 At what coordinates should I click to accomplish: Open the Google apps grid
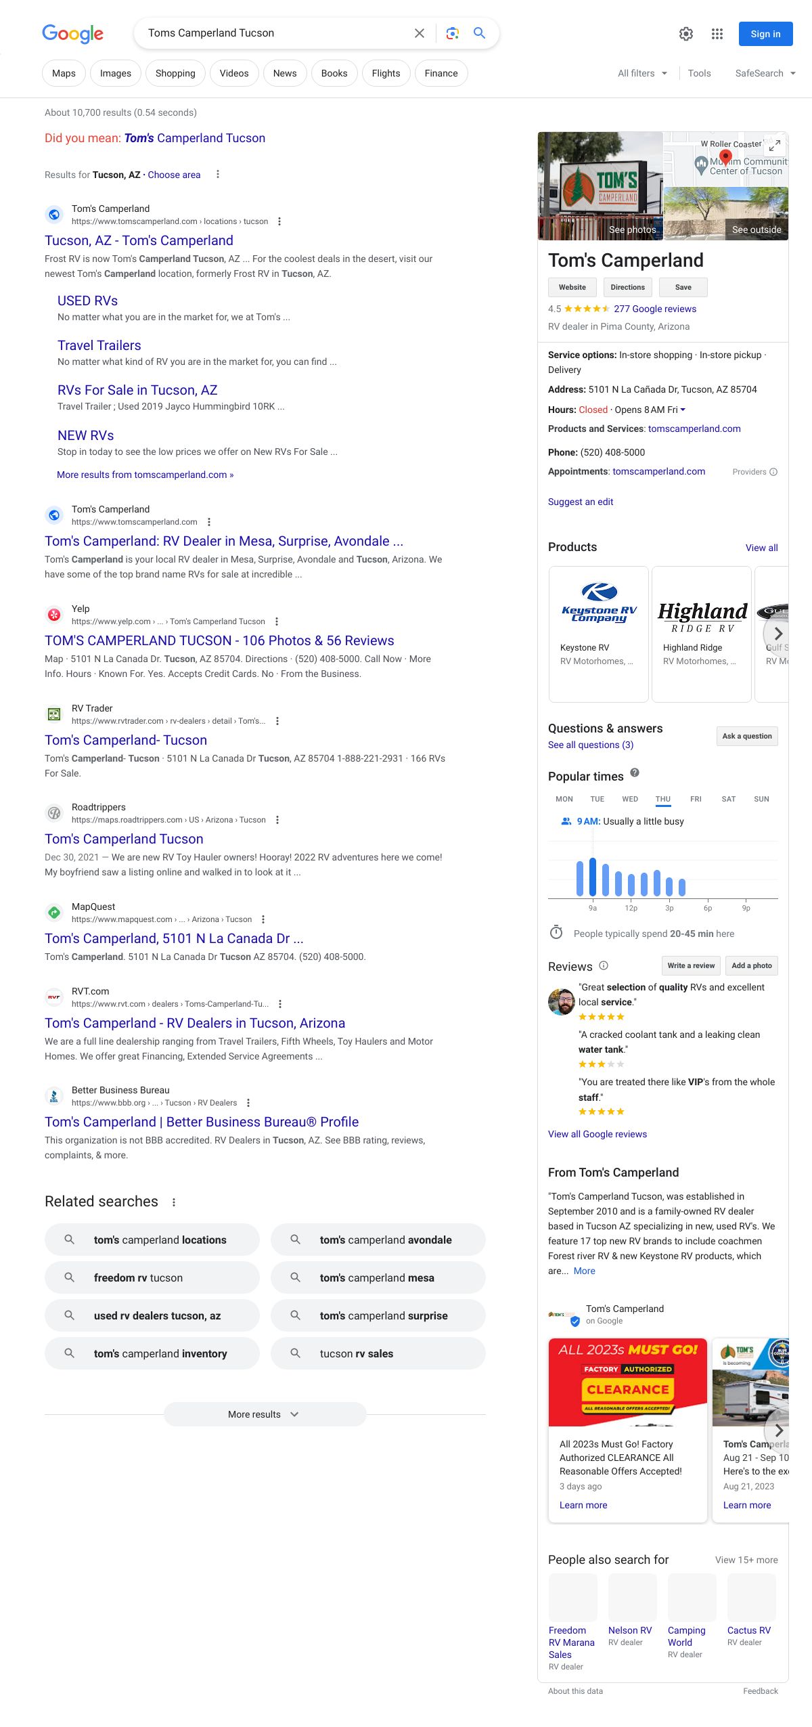717,34
